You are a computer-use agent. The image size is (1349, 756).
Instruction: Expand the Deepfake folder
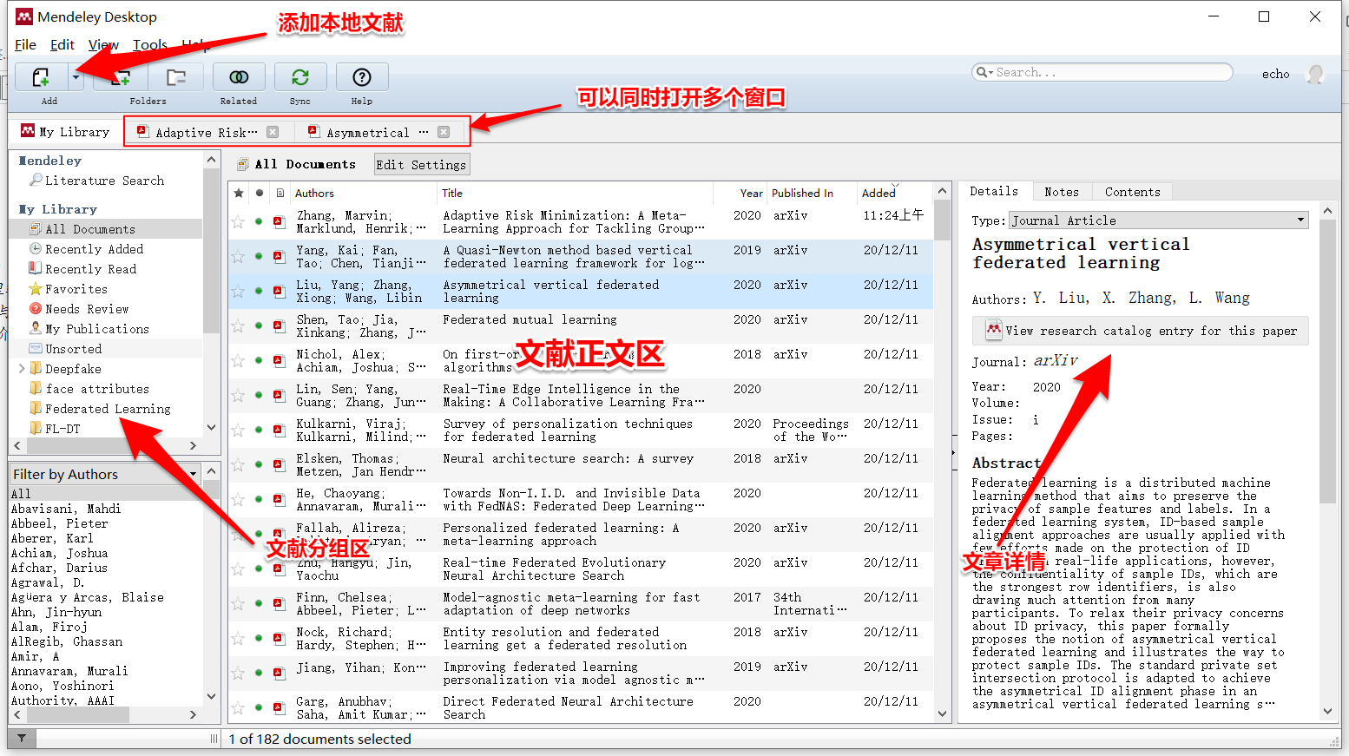[21, 369]
